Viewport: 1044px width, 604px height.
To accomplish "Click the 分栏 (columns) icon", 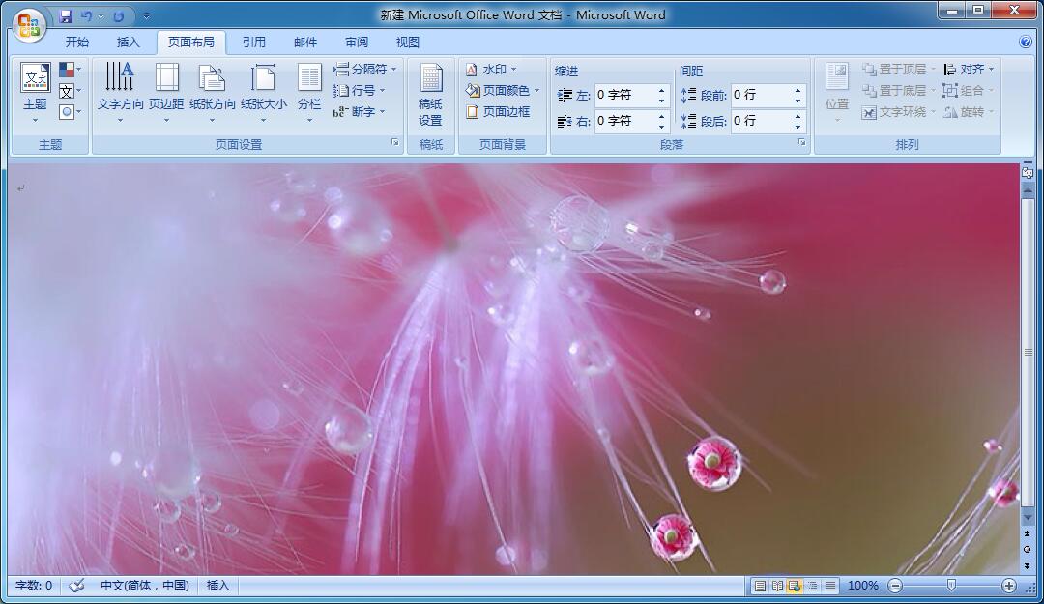I will click(x=309, y=91).
